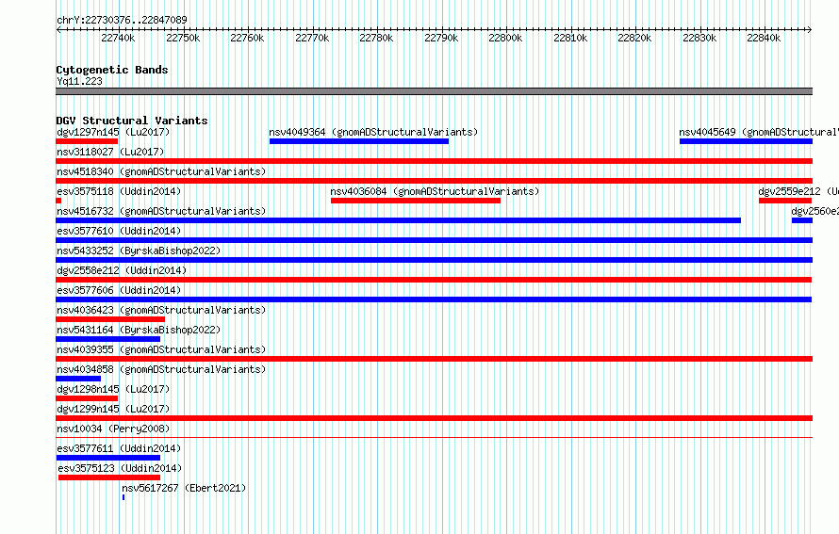The width and height of the screenshot is (839, 534).
Task: Click the 22760k ruler tick label
Action: pos(247,38)
